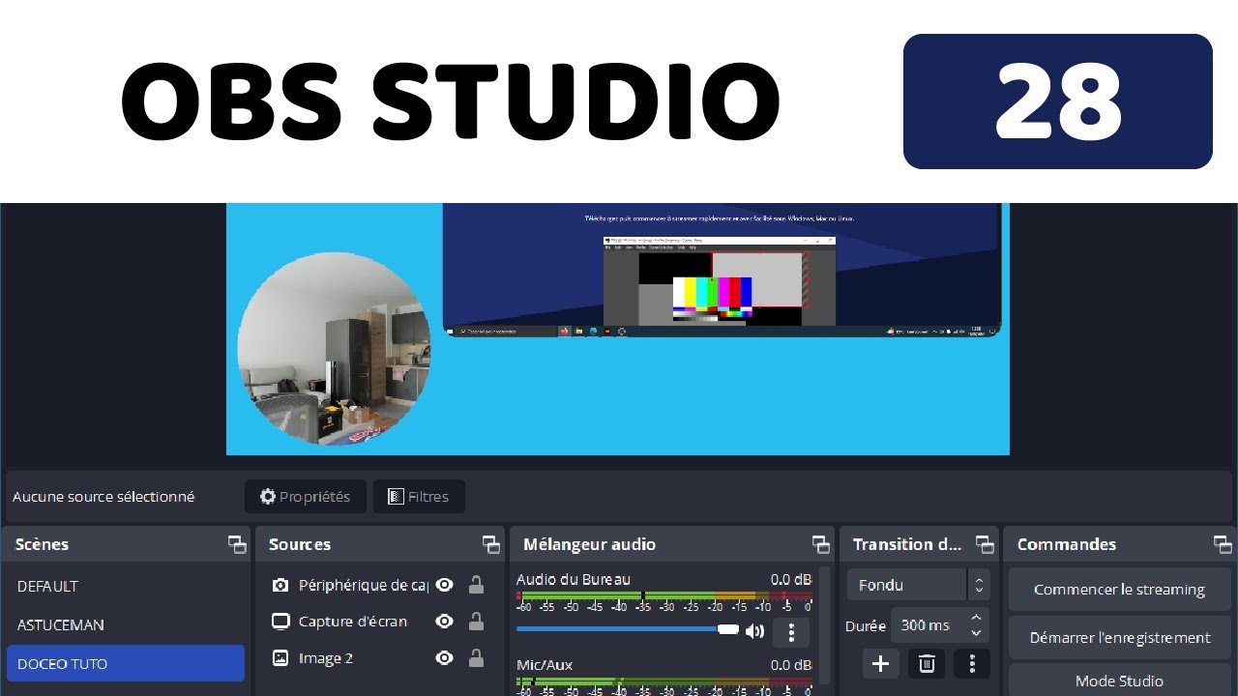Screen dimensions: 1238x696
Task: Open transition properties three-dot menu
Action: coord(972,663)
